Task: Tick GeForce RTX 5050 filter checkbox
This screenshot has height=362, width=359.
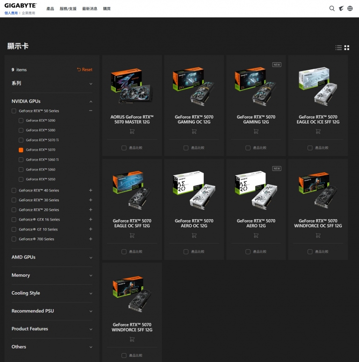Action: tap(21, 179)
